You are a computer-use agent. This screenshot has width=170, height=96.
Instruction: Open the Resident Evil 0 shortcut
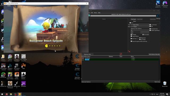tap(17, 85)
